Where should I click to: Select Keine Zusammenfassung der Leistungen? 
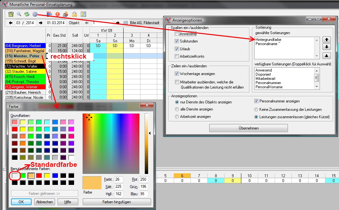pyautogui.click(x=256, y=110)
